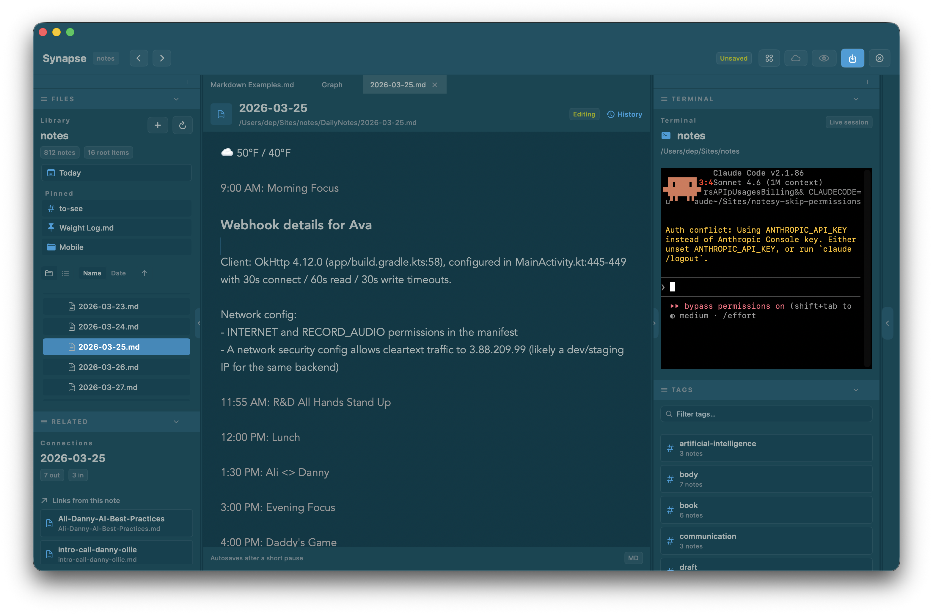933x615 pixels.
Task: Click the plus icon to add note
Action: pos(158,125)
